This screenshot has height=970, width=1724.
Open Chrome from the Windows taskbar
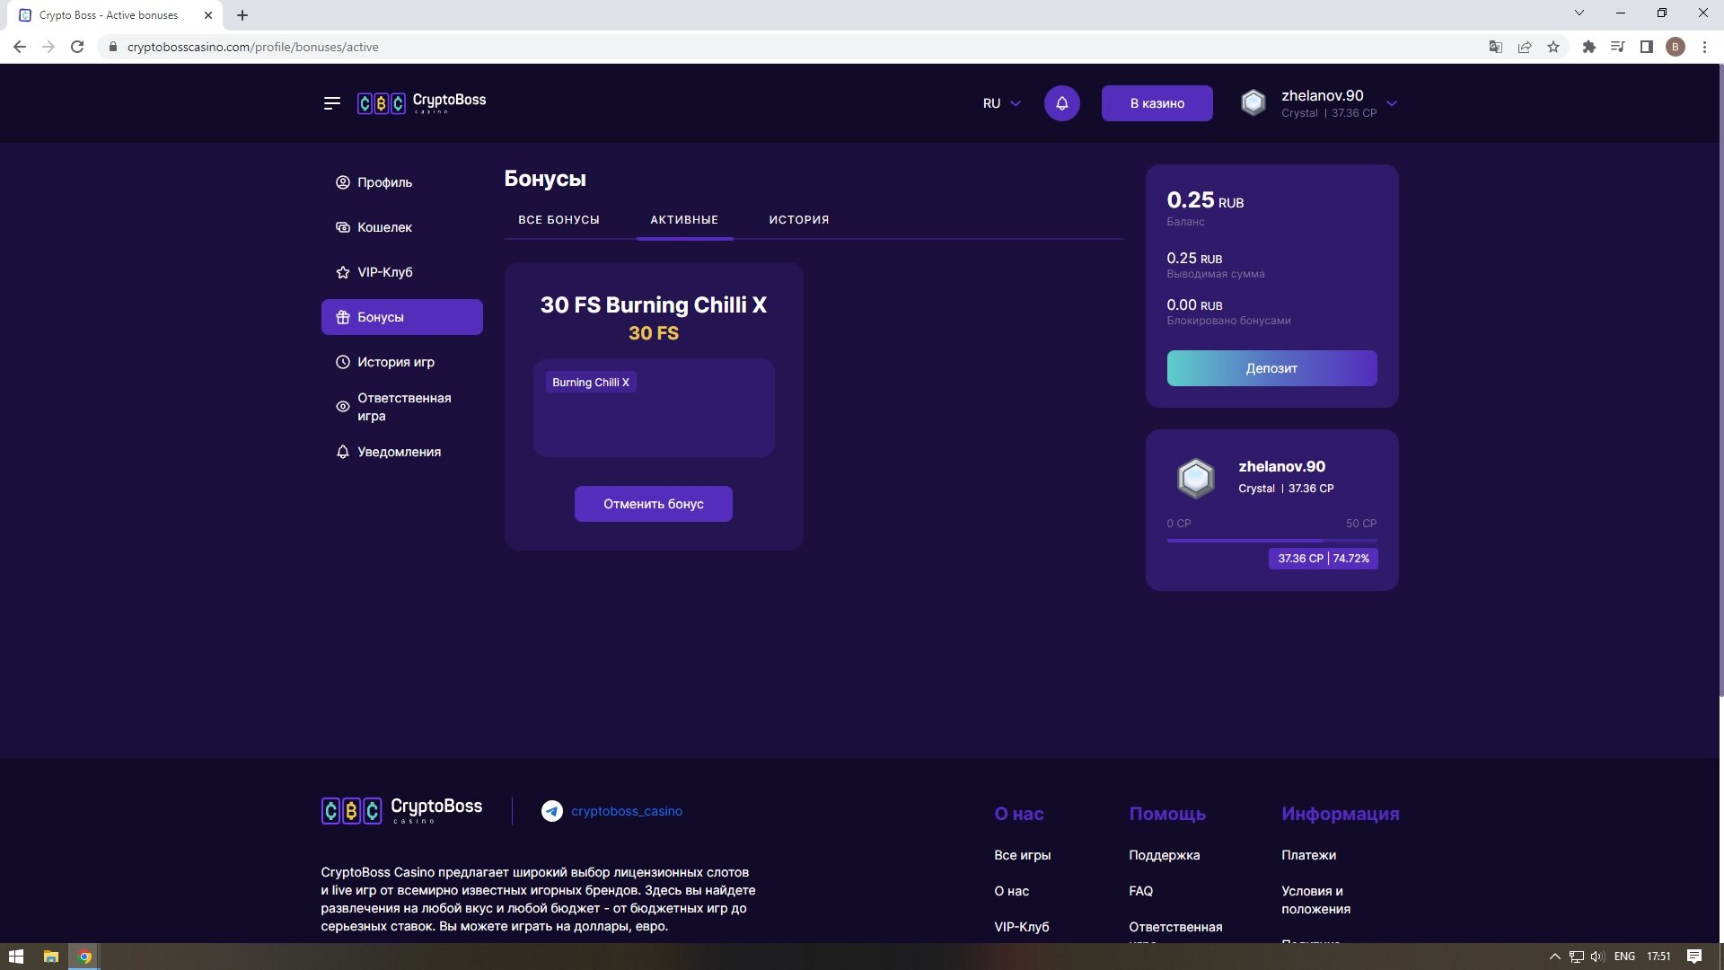click(84, 957)
